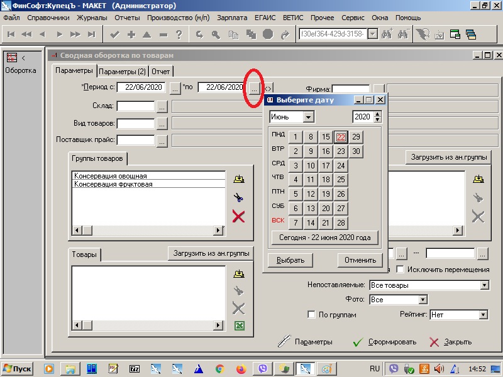Decrease the year 2020 with down arrow
Image resolution: width=503 pixels, height=377 pixels.
(x=378, y=119)
